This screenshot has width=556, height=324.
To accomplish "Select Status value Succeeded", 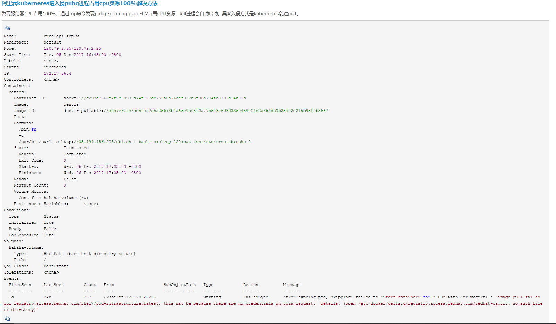I will pos(55,67).
